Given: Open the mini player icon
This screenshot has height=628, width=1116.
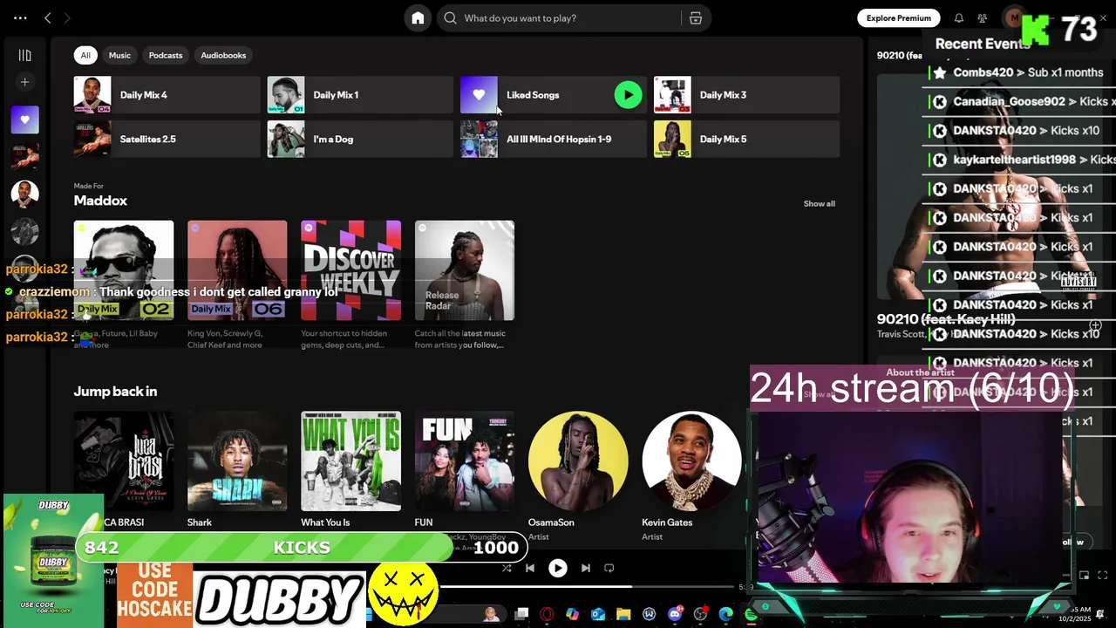Looking at the screenshot, I should (x=1085, y=575).
